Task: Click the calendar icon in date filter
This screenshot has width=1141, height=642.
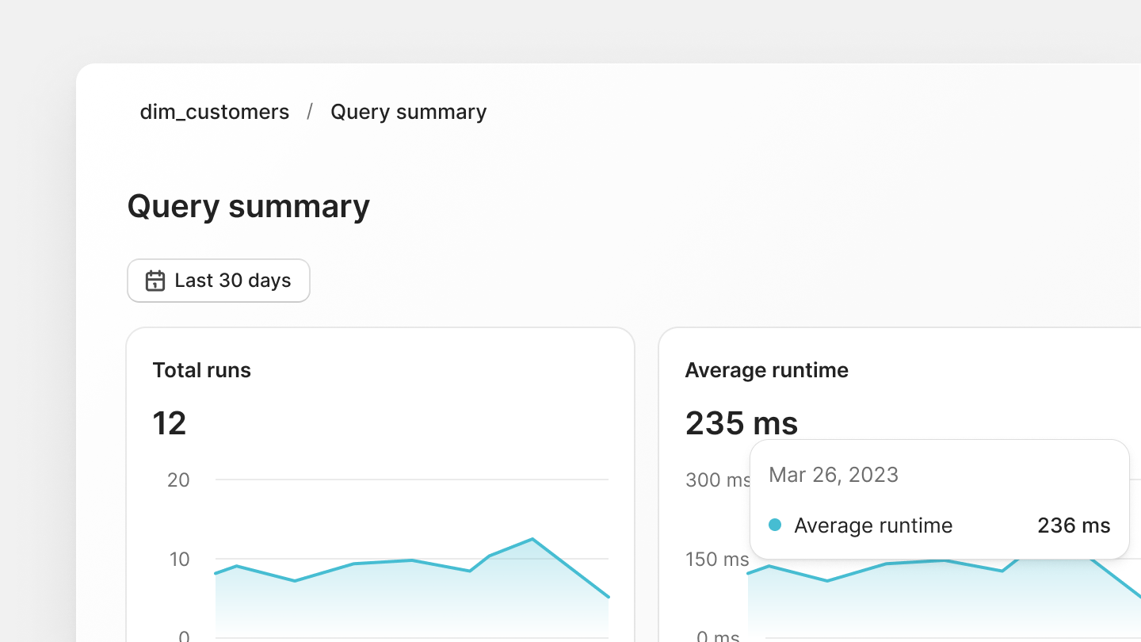Action: (155, 281)
